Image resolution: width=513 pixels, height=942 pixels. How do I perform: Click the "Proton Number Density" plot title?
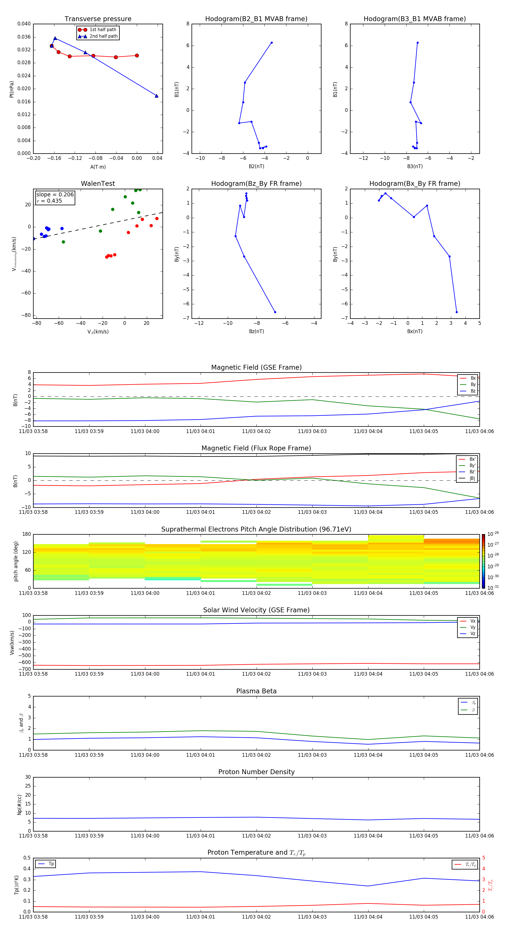pos(256,772)
